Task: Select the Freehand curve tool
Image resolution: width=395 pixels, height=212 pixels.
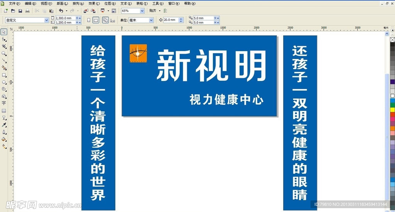Action: click(4, 61)
